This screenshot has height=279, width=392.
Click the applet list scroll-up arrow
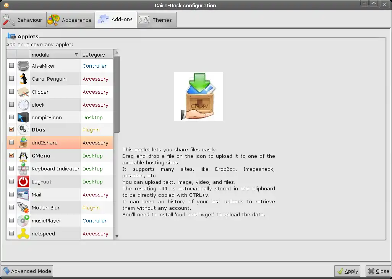117,52
